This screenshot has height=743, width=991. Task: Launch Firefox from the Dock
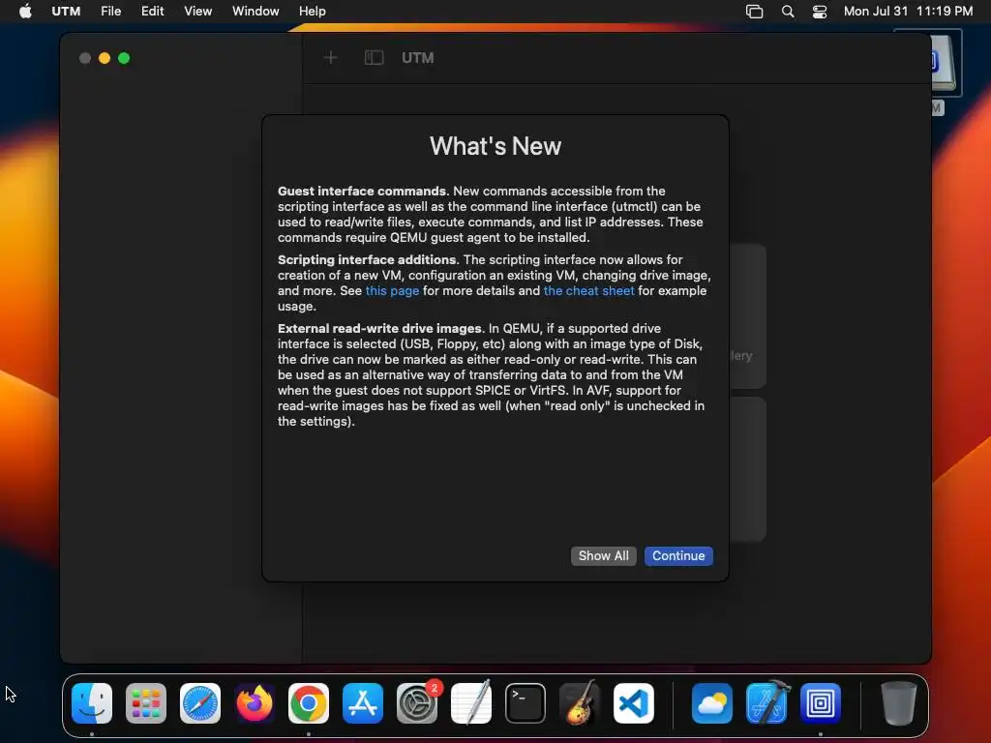coord(255,702)
